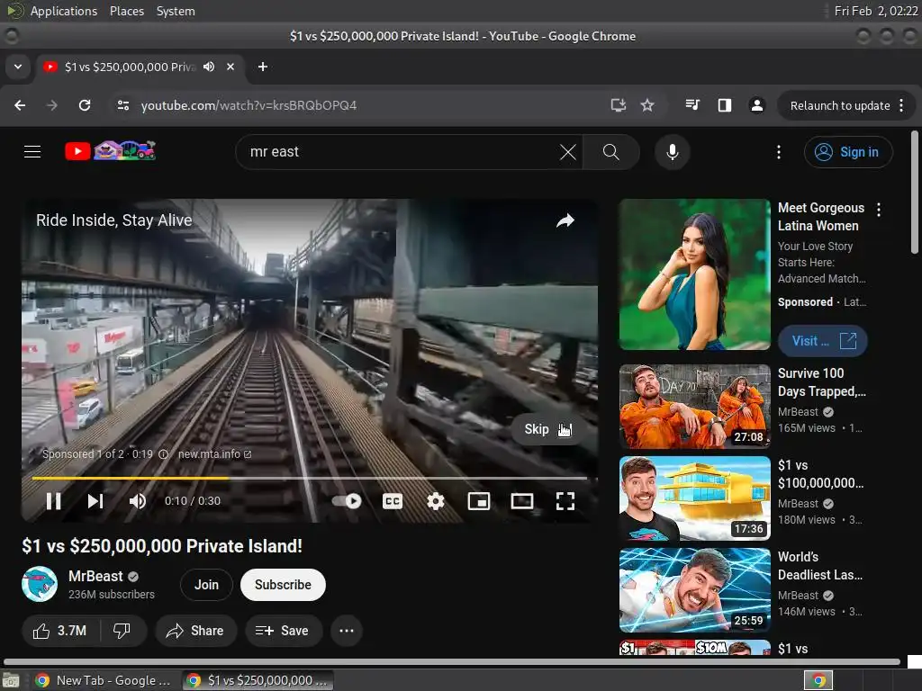This screenshot has height=691, width=922.
Task: Click Relaunch to update
Action: click(x=840, y=106)
